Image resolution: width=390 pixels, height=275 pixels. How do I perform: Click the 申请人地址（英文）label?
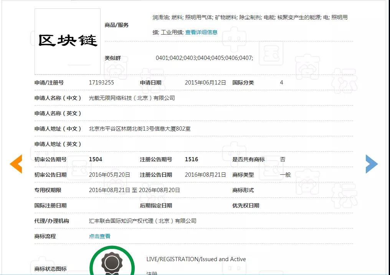click(58, 144)
